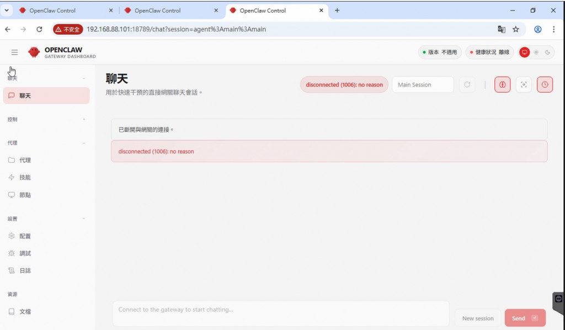Go forward in browser history

point(23,29)
